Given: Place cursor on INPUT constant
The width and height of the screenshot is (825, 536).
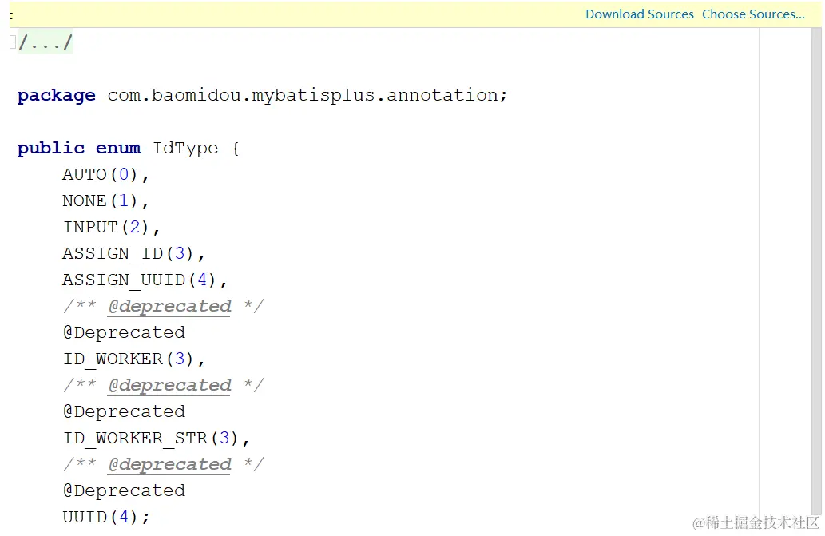Looking at the screenshot, I should (x=90, y=227).
